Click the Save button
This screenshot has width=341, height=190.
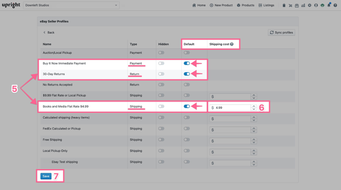pos(46,176)
